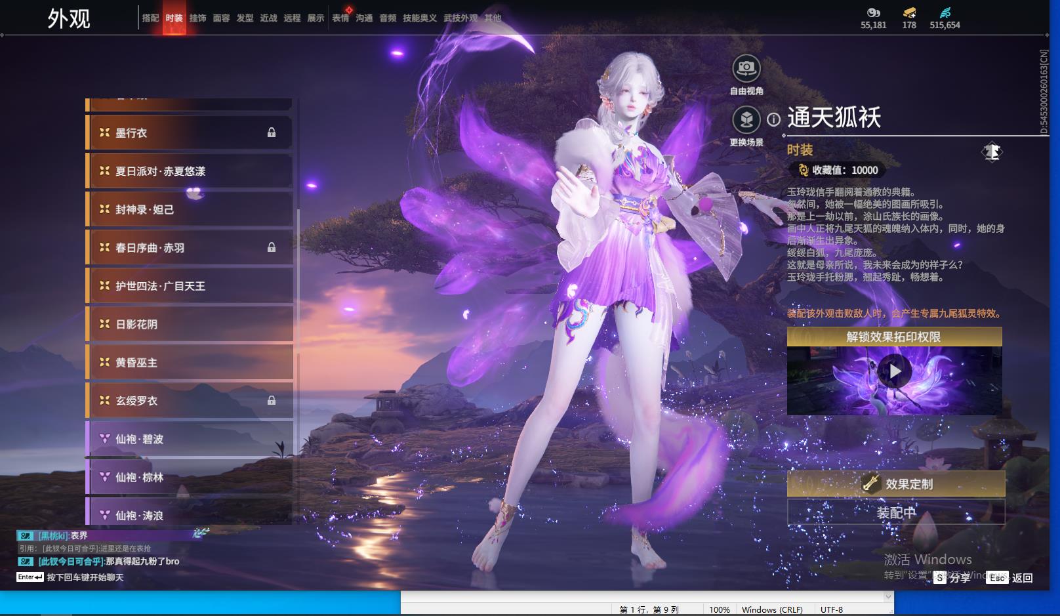Click the purple rarity icon on 仙袍·棕林
The height and width of the screenshot is (616, 1060).
point(104,477)
